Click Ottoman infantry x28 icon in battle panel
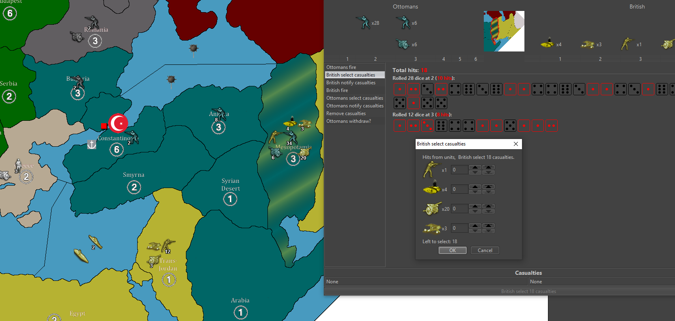 pyautogui.click(x=363, y=22)
